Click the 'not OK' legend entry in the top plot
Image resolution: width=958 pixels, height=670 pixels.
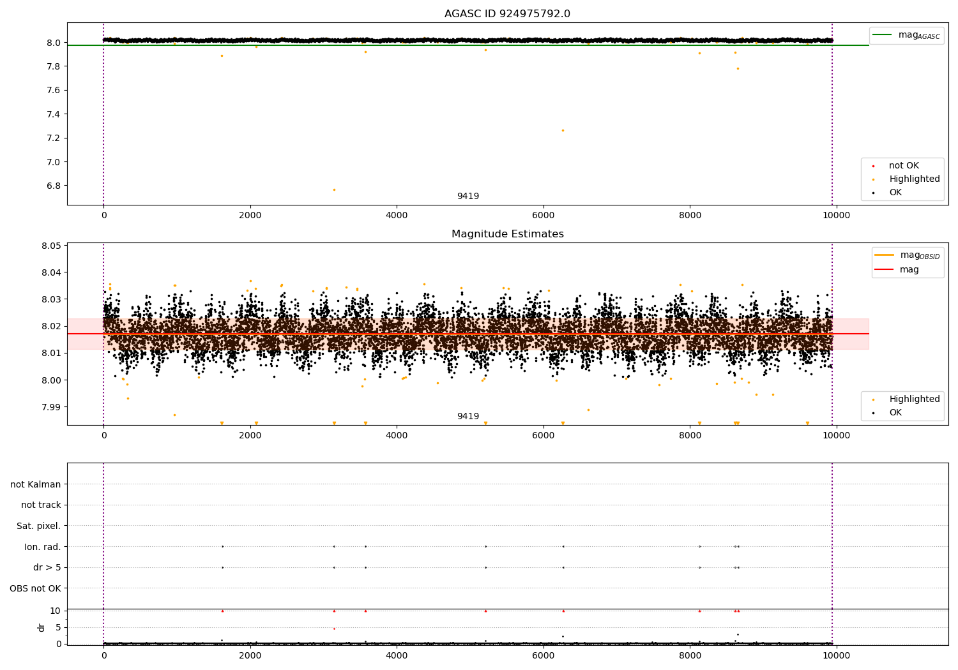pyautogui.click(x=895, y=166)
